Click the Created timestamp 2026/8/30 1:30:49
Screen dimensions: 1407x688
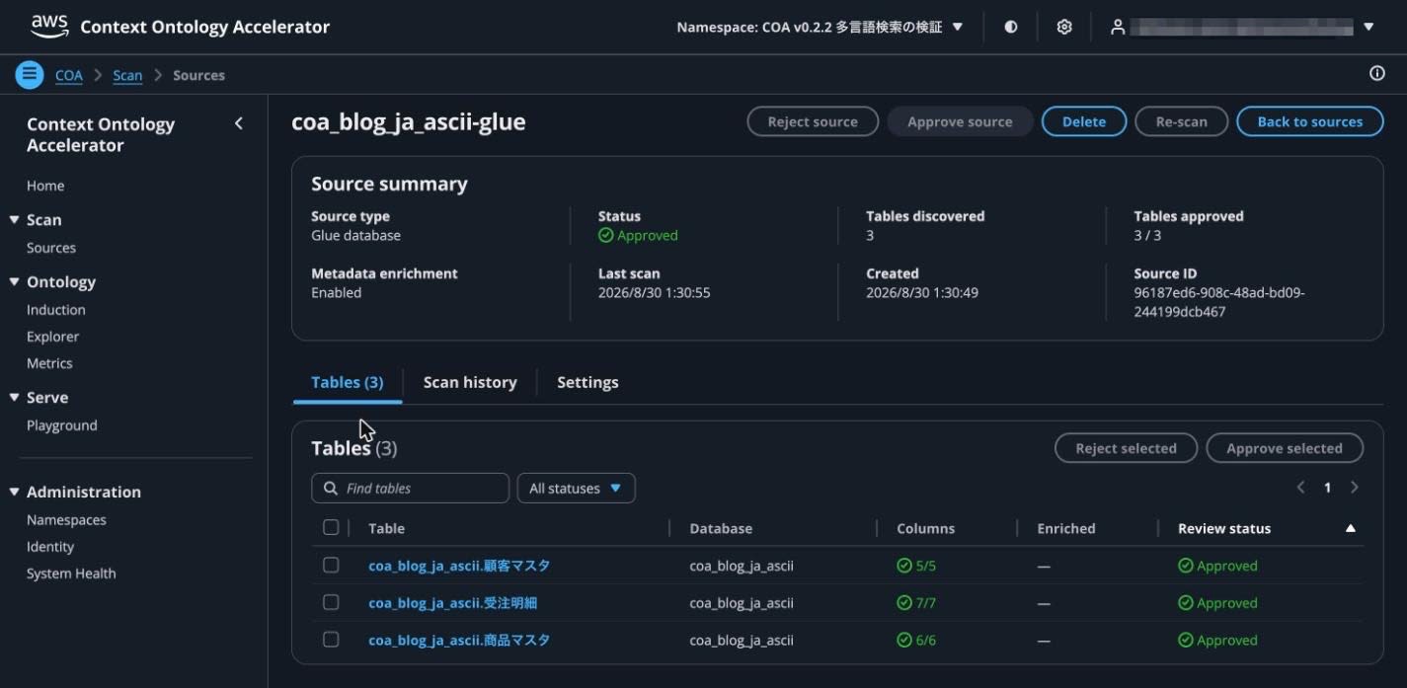click(922, 292)
